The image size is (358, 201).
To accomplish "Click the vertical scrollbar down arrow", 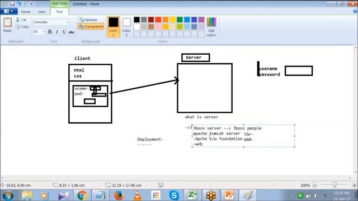I will click(x=356, y=173).
